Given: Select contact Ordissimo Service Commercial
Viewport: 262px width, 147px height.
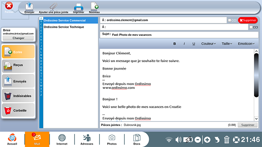Looking at the screenshot, I should [x=71, y=21].
